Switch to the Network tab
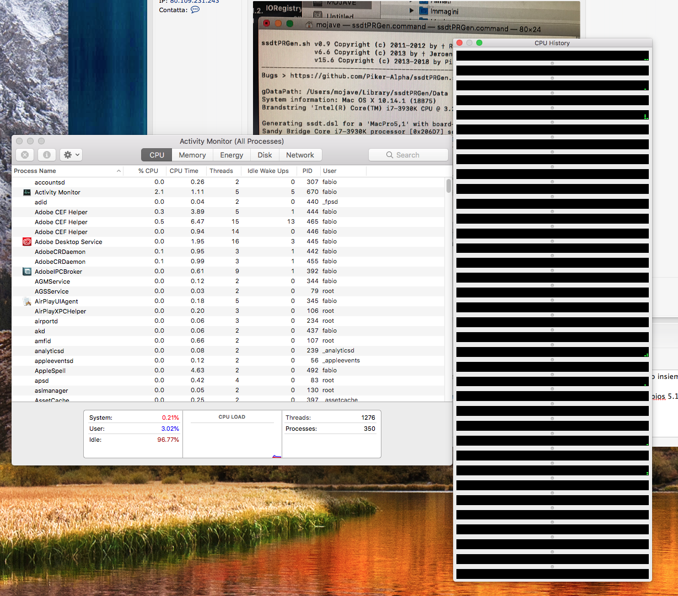The image size is (678, 596). coord(300,155)
